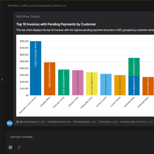Image resolution: width=154 pixels, height=154 pixels.
Task: Copy the workflow output response
Action: point(18,122)
